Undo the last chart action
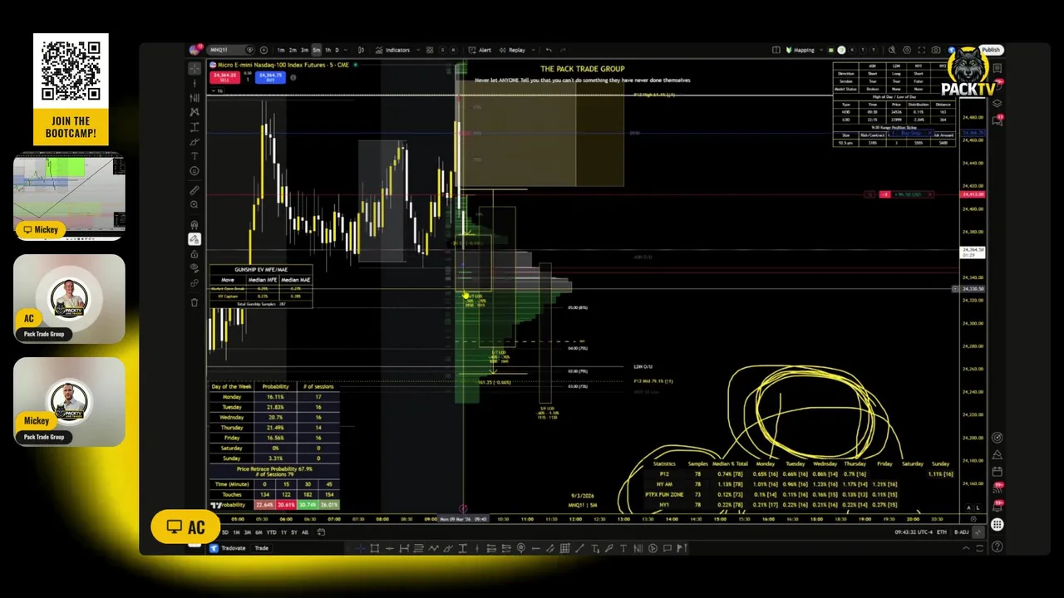Screen dimensions: 1064x598 pos(549,50)
